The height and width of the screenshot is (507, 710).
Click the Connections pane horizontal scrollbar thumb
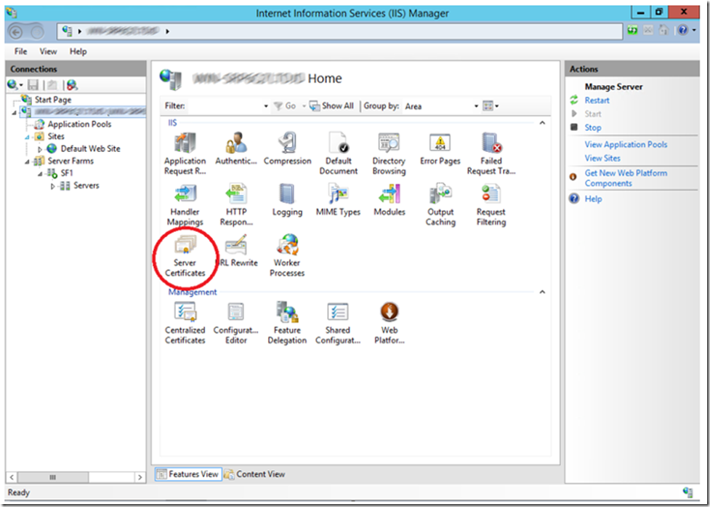pyautogui.click(x=53, y=477)
